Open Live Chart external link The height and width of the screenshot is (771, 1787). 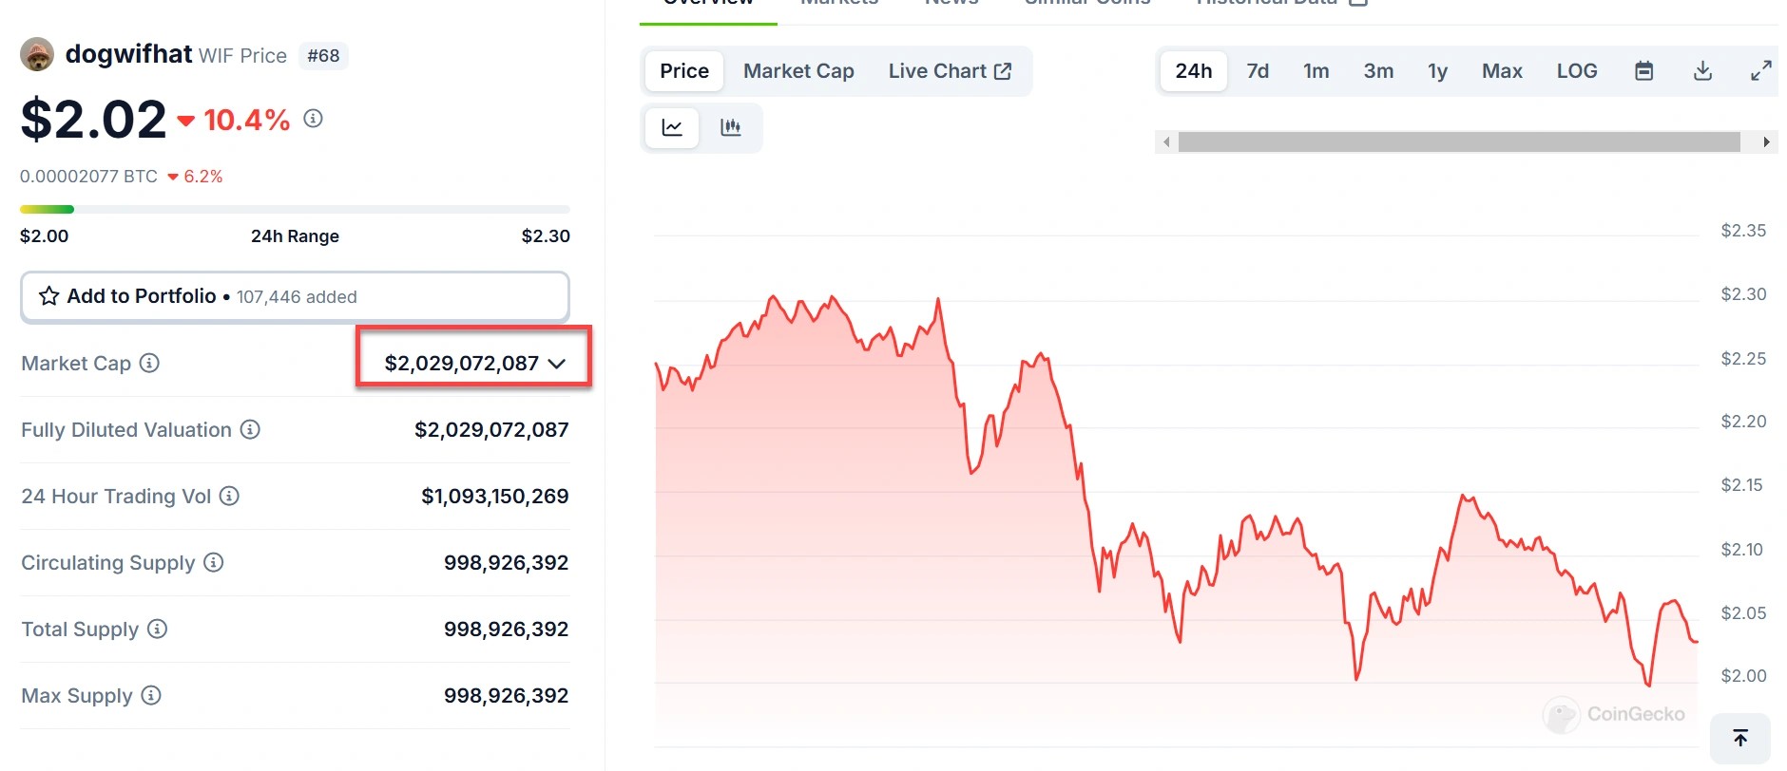[950, 71]
